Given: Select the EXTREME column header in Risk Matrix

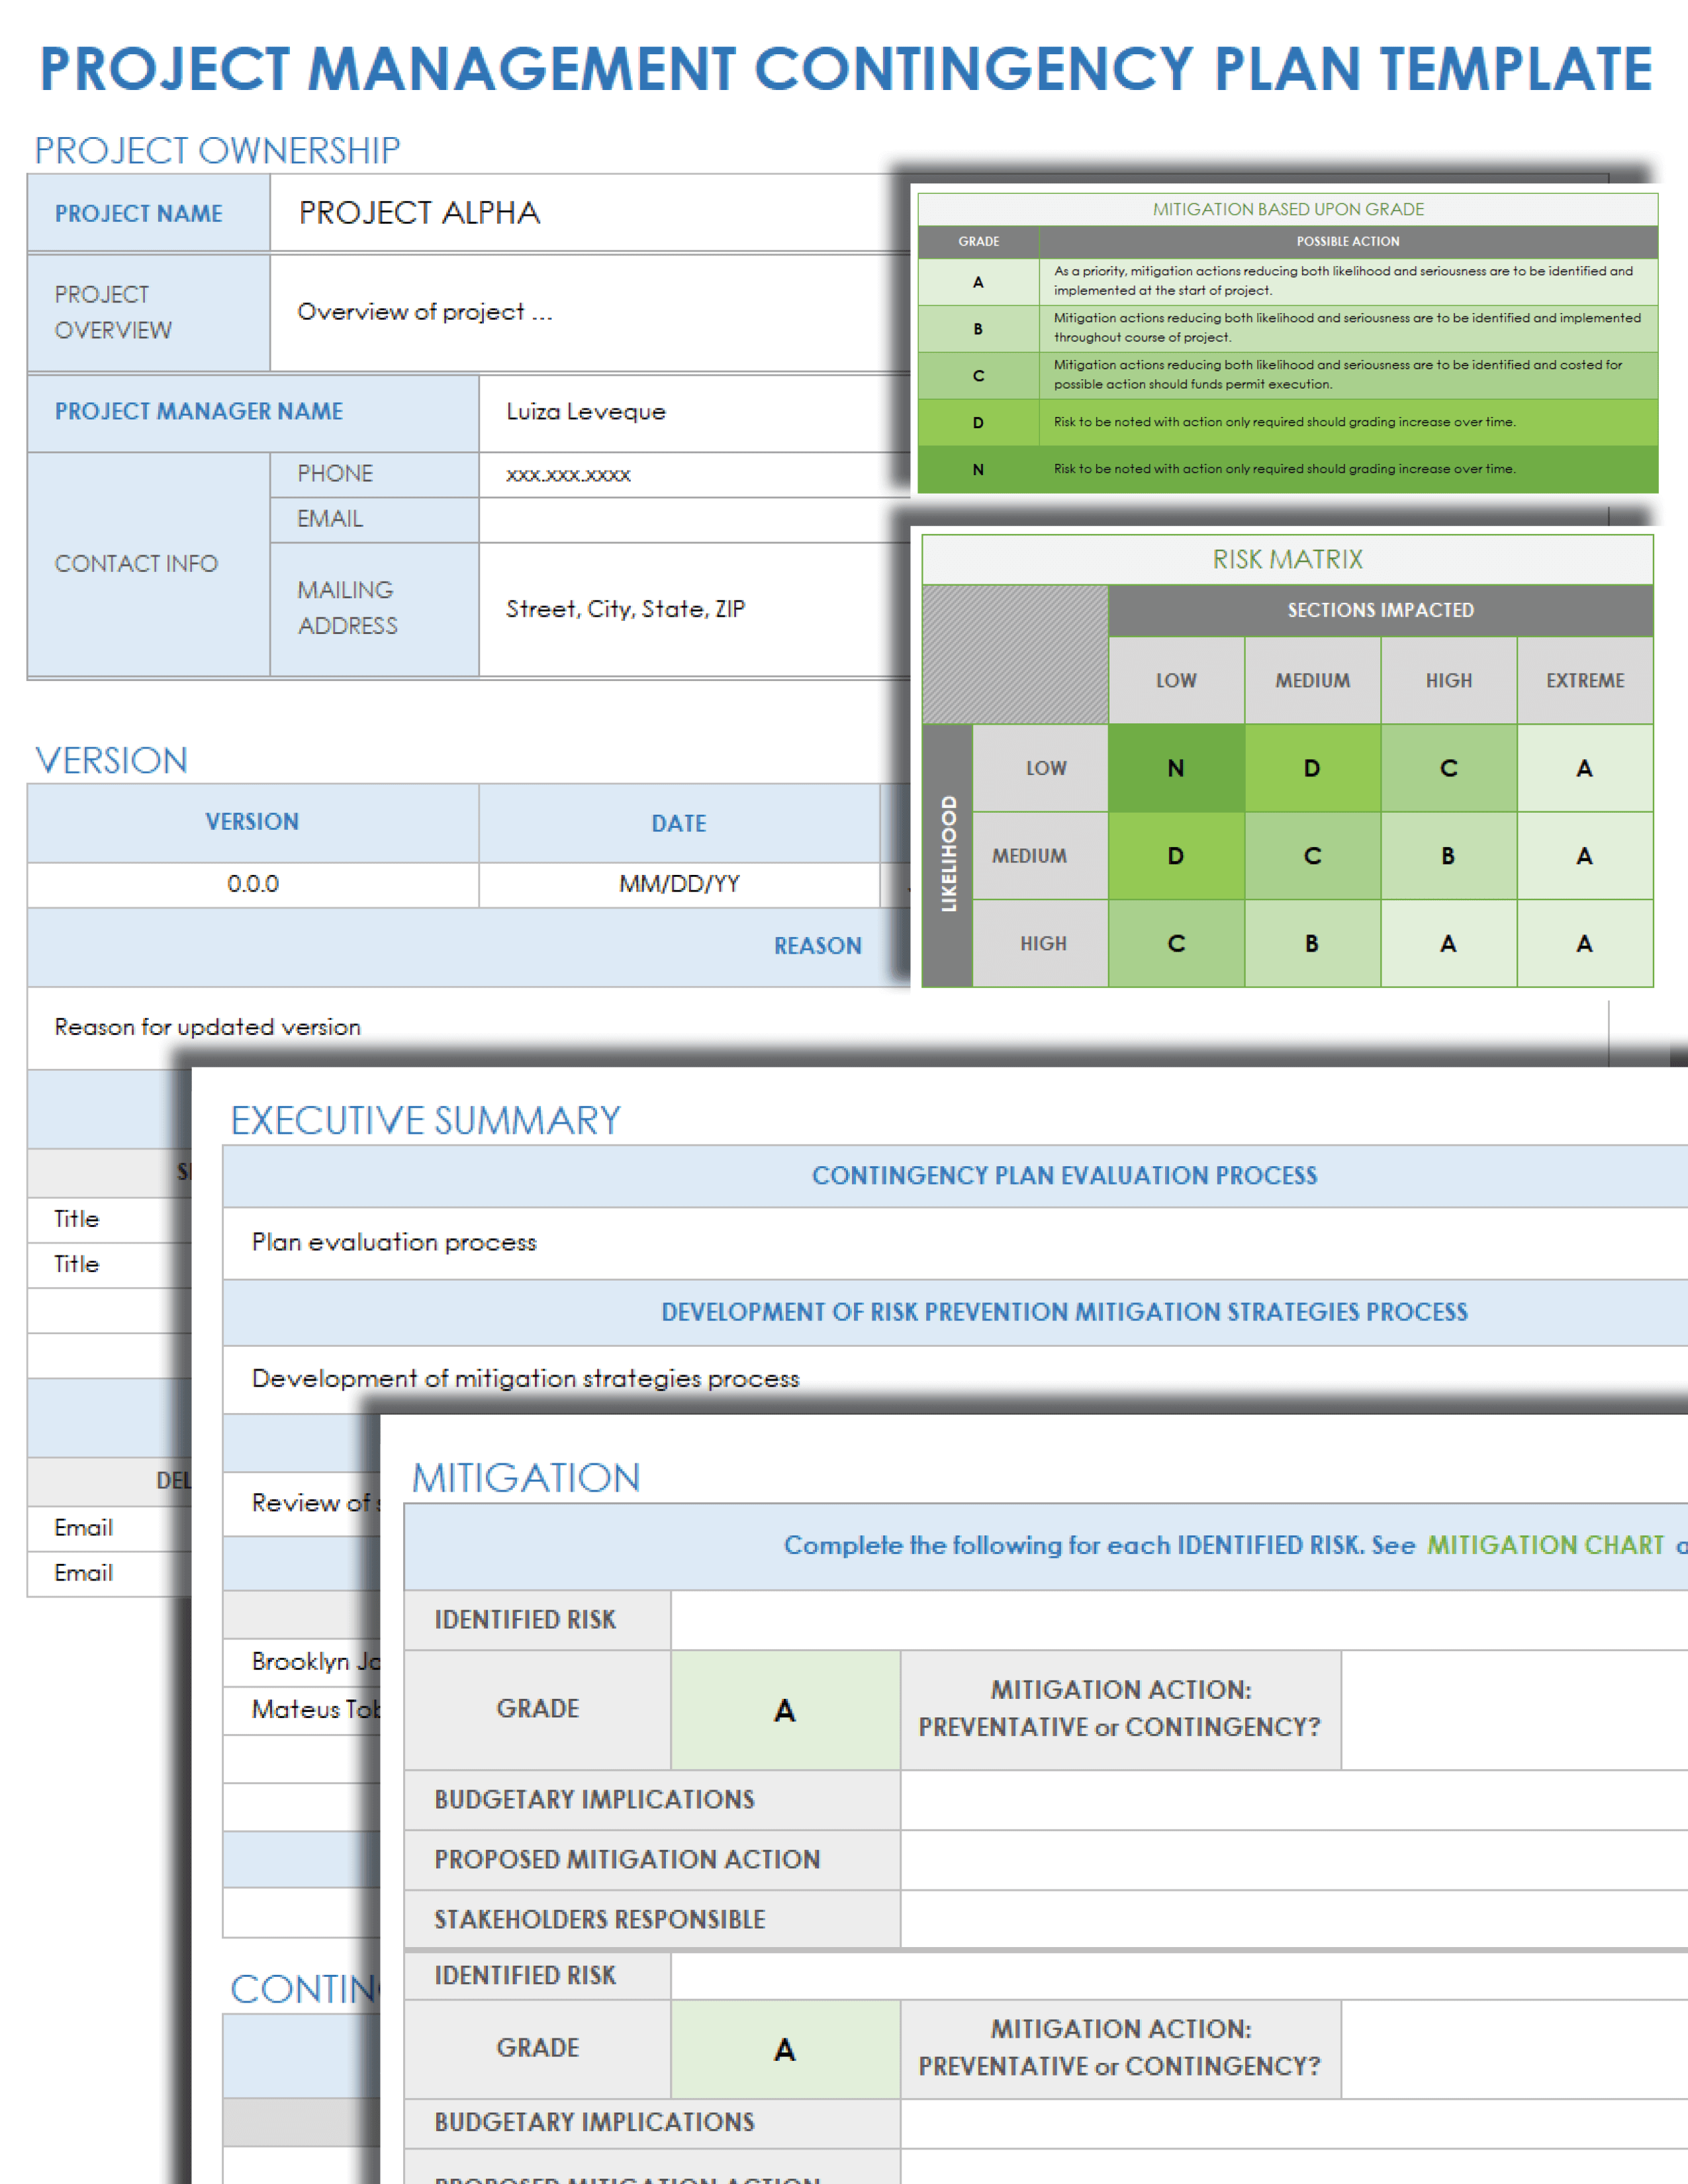Looking at the screenshot, I should [x=1585, y=680].
